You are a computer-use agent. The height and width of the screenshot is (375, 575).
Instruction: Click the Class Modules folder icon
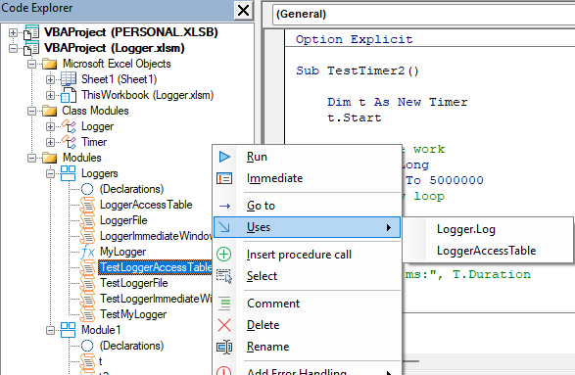pyautogui.click(x=50, y=111)
